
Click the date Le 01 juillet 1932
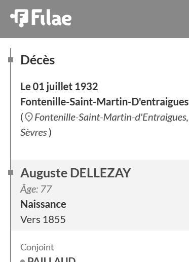point(59,87)
